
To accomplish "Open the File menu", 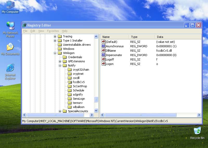I will coord(25,31).
